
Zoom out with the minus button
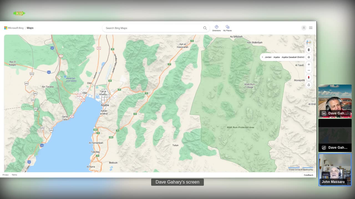click(x=309, y=70)
